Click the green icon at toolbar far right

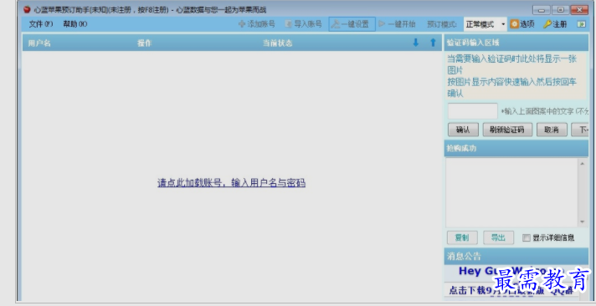coord(581,24)
